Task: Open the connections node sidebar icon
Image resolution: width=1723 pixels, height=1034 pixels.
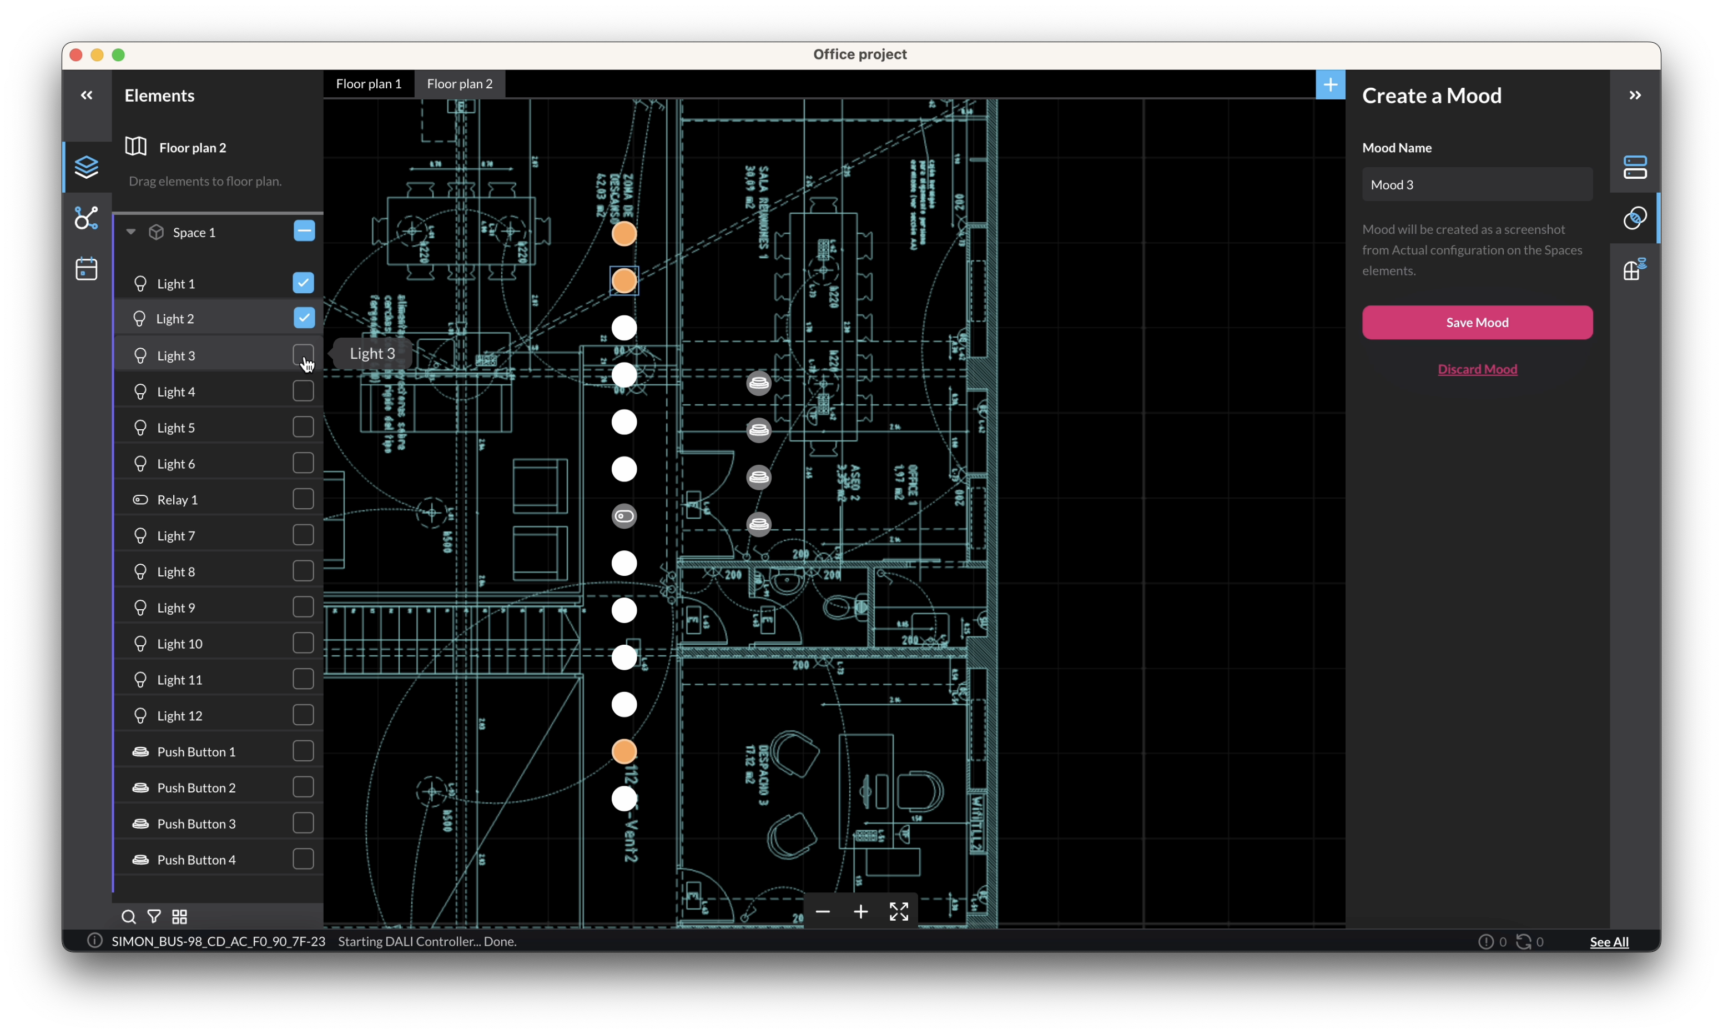Action: click(87, 218)
